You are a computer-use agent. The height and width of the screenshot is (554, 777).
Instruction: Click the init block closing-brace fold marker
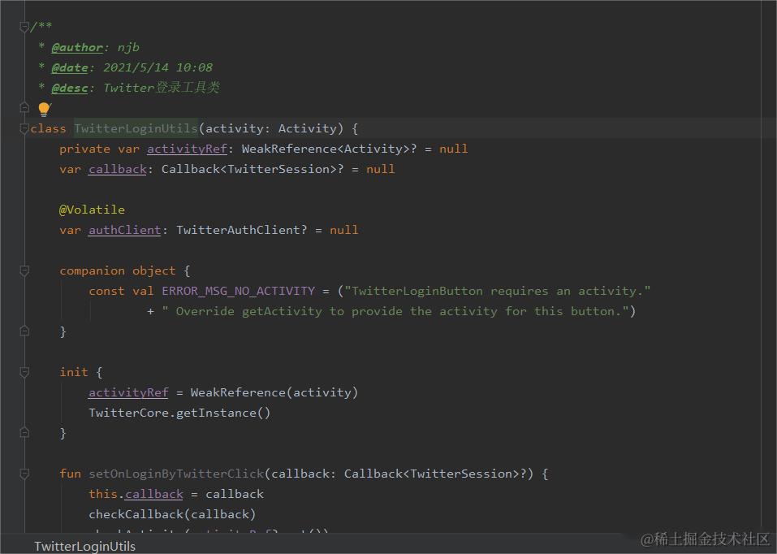point(24,433)
